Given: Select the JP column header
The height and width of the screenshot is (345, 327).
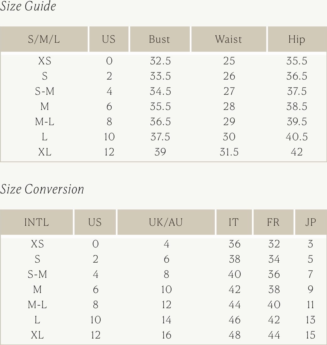Looking at the screenshot, I should 311,222.
